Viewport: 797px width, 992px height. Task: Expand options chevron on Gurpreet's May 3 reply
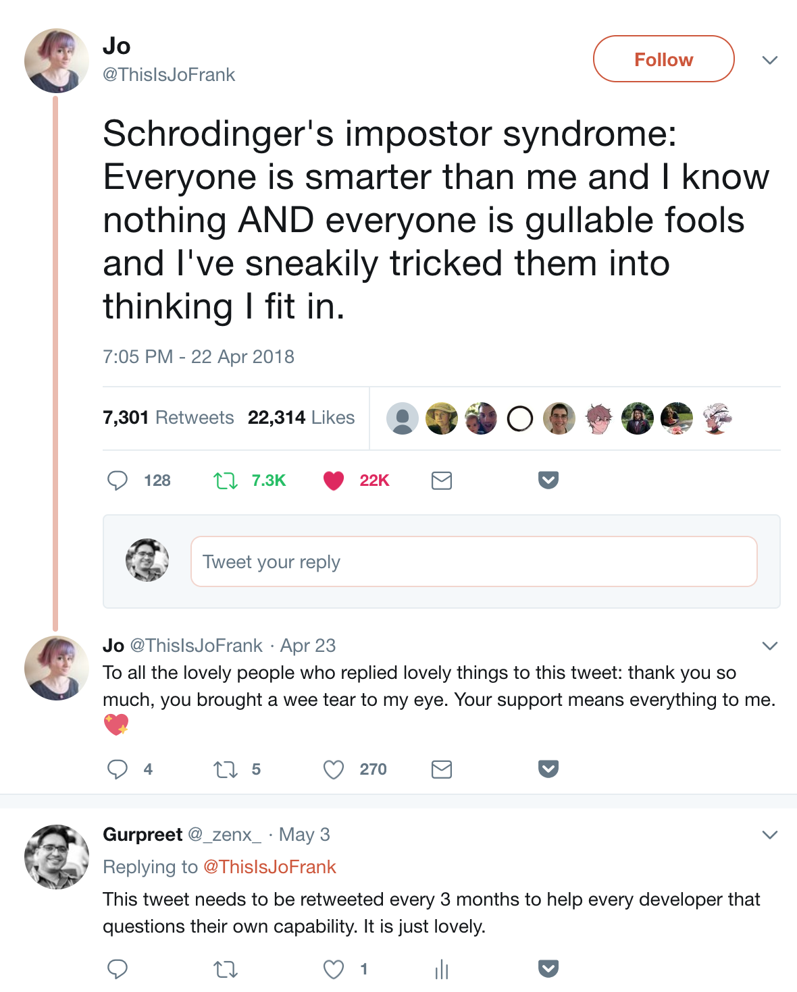770,835
